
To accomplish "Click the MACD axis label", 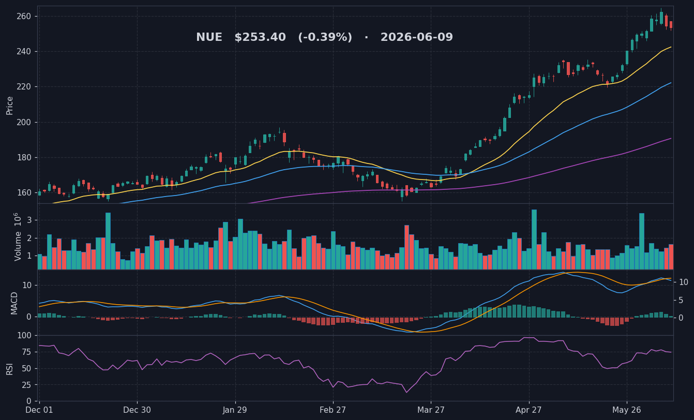I will click(x=14, y=303).
